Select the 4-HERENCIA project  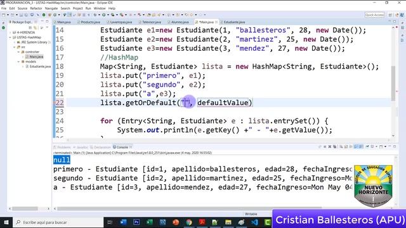(x=23, y=32)
